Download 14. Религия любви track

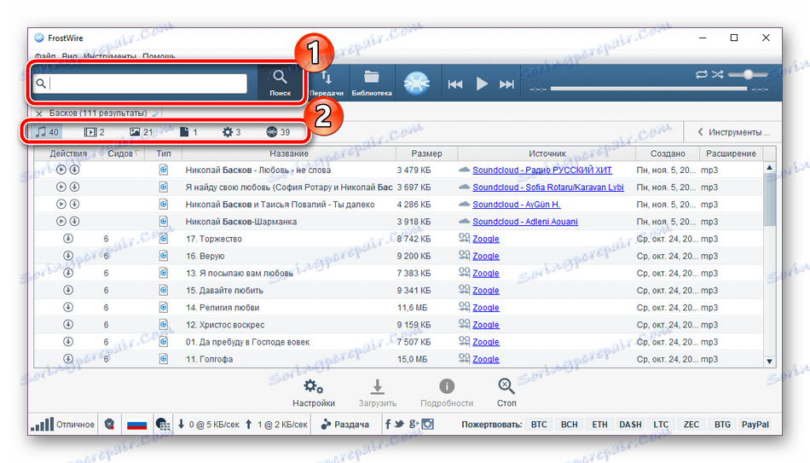pos(67,307)
